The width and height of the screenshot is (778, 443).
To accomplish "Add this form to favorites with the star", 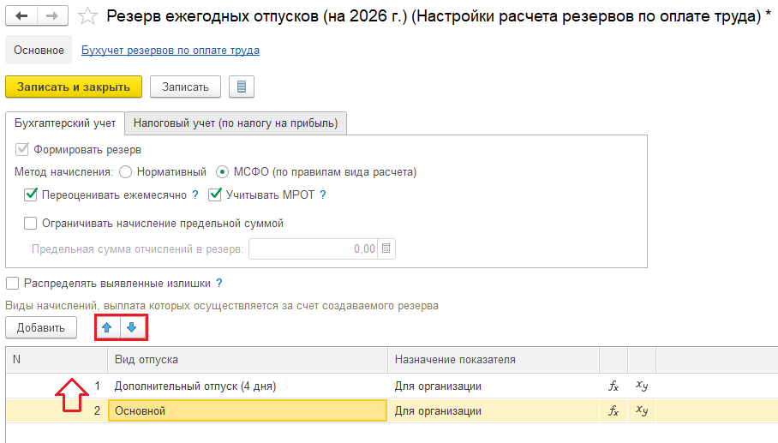I will click(87, 15).
